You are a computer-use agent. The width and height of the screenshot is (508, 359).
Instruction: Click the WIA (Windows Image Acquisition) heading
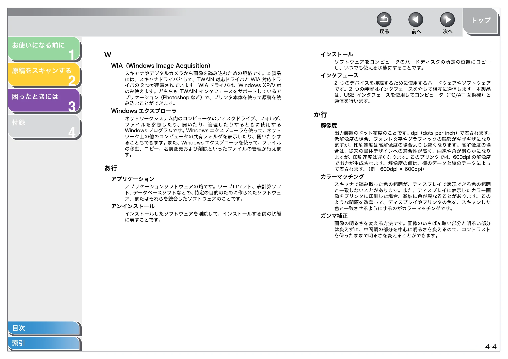161,66
